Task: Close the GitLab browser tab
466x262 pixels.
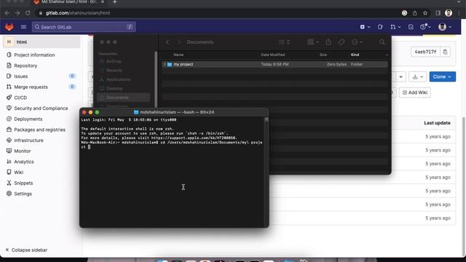Action: coord(103,1)
